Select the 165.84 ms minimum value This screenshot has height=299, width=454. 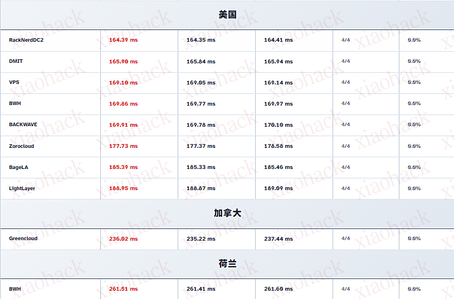tap(201, 62)
